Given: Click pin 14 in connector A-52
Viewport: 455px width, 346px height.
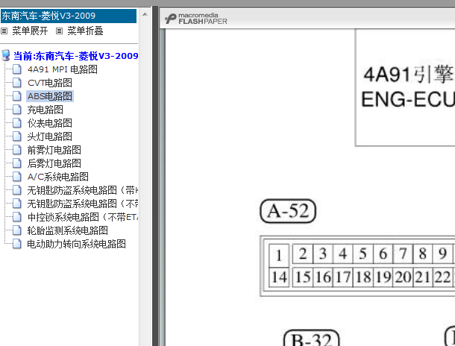Looking at the screenshot, I should (x=279, y=277).
